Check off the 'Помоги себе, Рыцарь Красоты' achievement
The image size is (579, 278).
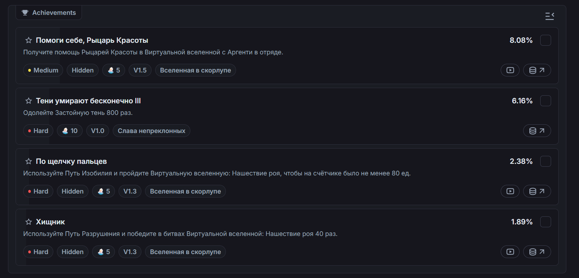coord(545,40)
